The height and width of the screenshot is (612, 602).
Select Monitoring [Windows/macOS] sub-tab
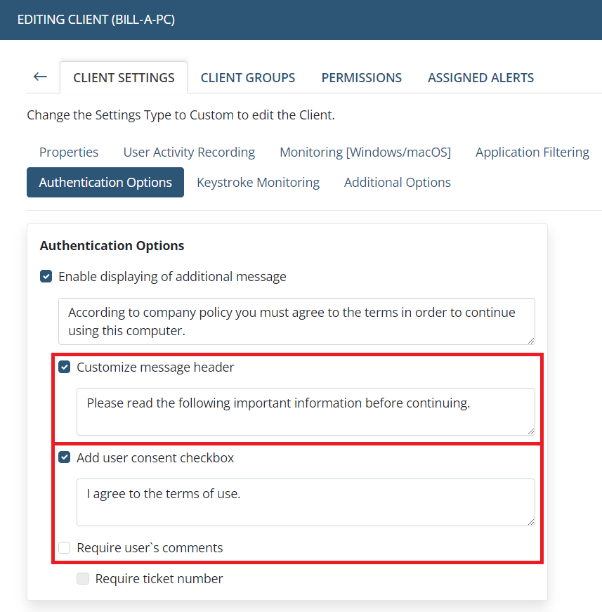coord(365,152)
